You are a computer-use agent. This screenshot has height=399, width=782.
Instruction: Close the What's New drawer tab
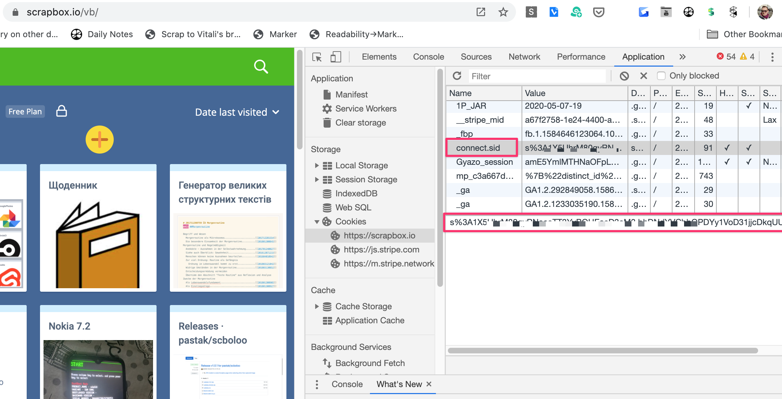pos(429,384)
